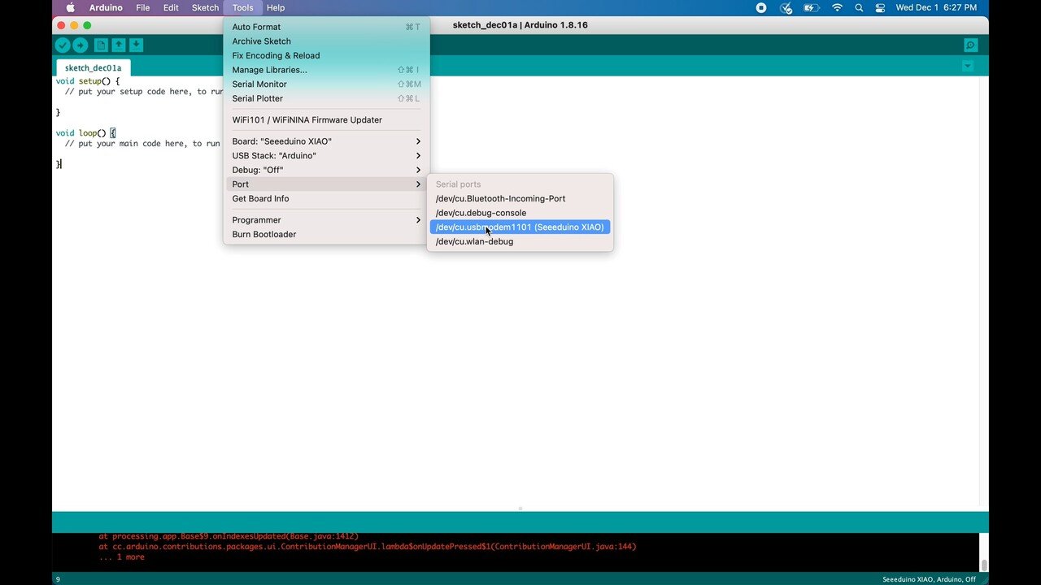Open Serial Monitor magnifier icon at toolbar right
This screenshot has width=1041, height=585.
tap(970, 45)
